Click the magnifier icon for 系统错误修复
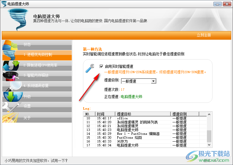Image resolution: width=233 pixels, height=165 pixels. tap(12, 86)
